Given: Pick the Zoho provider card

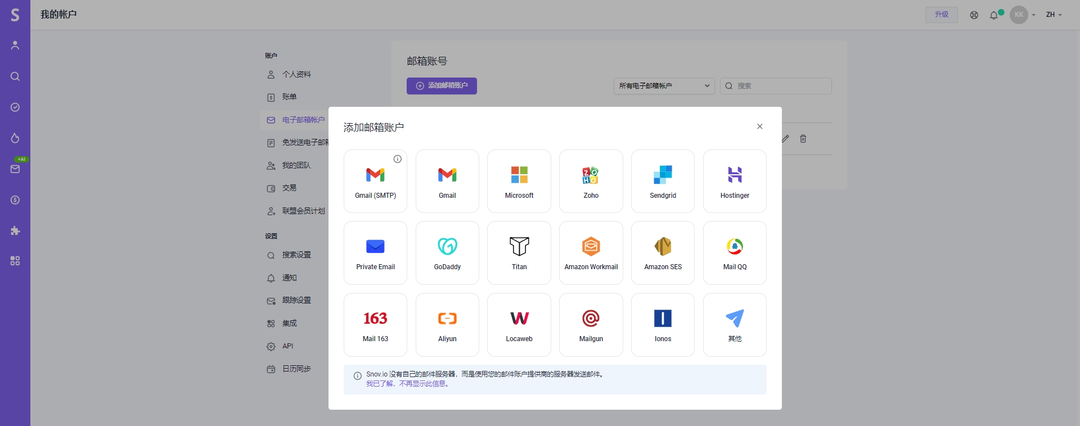Looking at the screenshot, I should pos(591,181).
